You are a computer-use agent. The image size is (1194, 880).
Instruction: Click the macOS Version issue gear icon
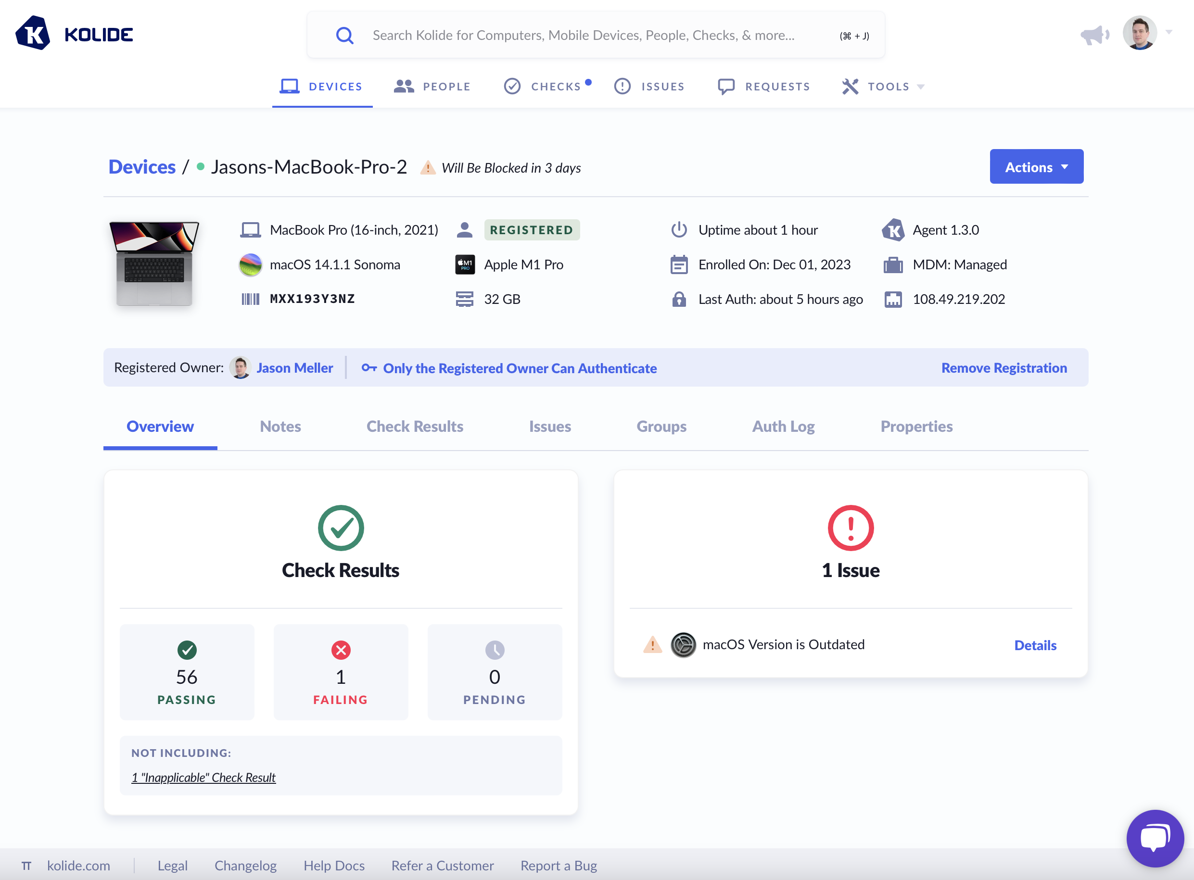click(683, 645)
